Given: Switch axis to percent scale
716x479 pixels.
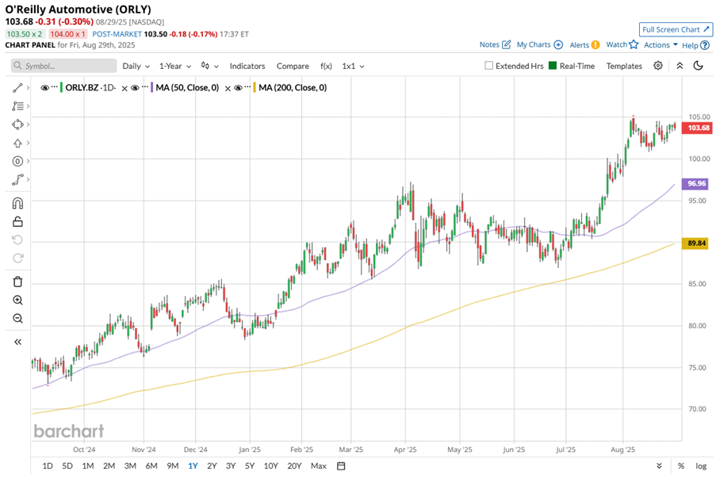Looking at the screenshot, I should tap(681, 466).
